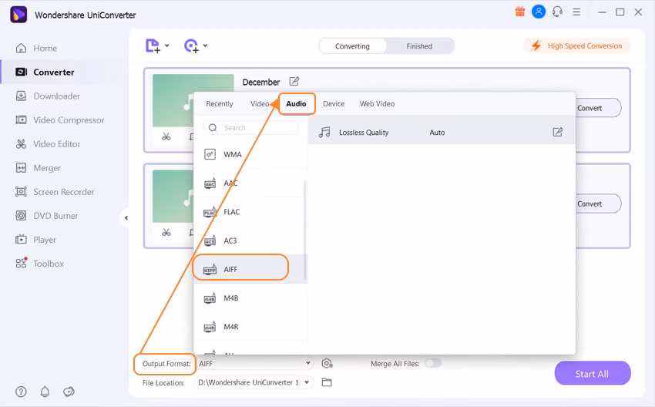Click the scissors icon on second file
Screen dimensions: 655x407
coord(166,232)
